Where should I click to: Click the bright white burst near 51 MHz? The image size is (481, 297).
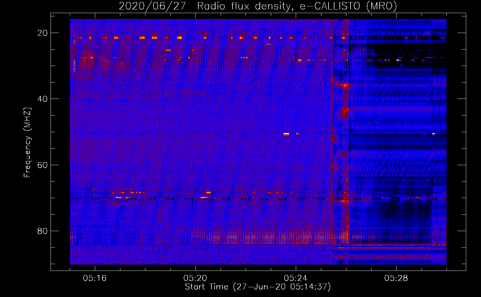pos(286,134)
